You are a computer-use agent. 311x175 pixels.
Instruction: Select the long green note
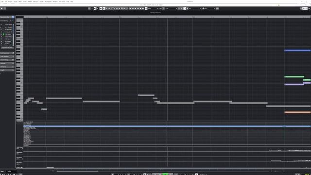tap(294, 77)
